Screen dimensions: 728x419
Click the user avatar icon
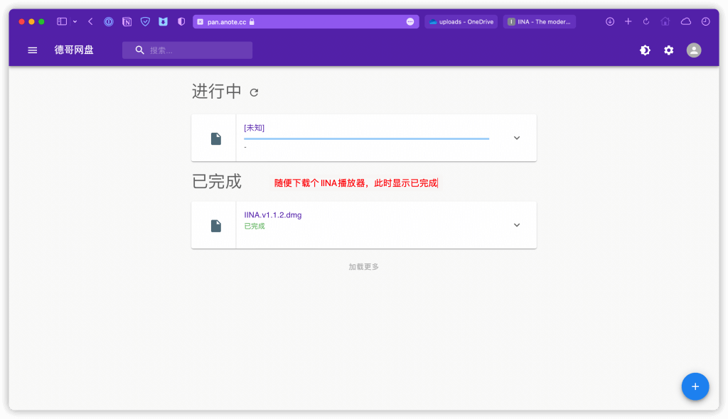point(694,50)
